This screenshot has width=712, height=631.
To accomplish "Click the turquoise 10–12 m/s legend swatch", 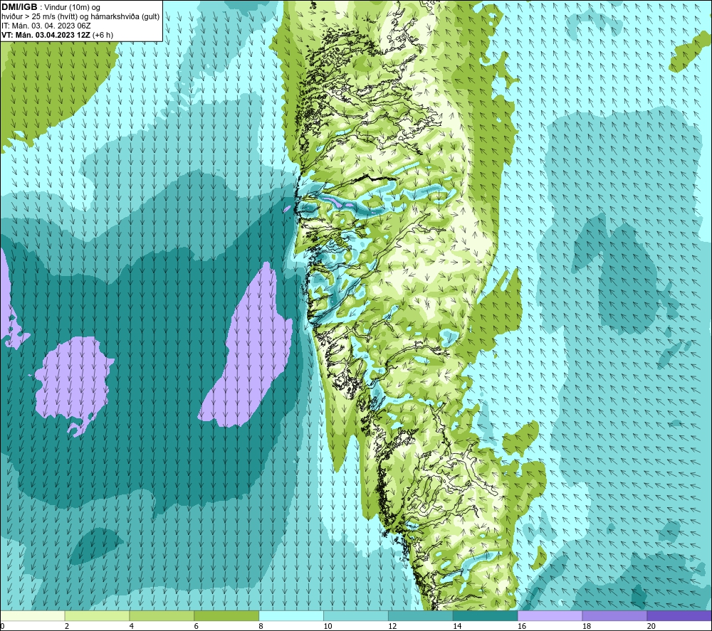I will tap(356, 615).
